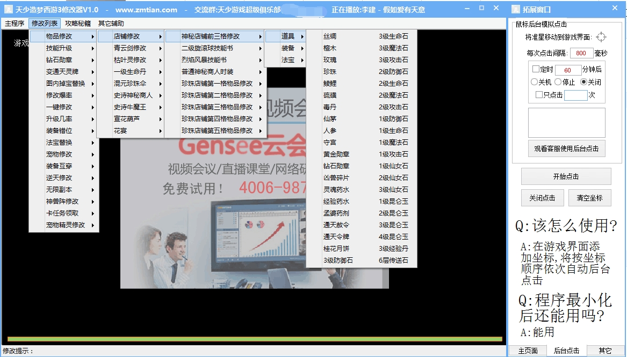
Task: Choose 珍珠 in the item list
Action: click(330, 72)
